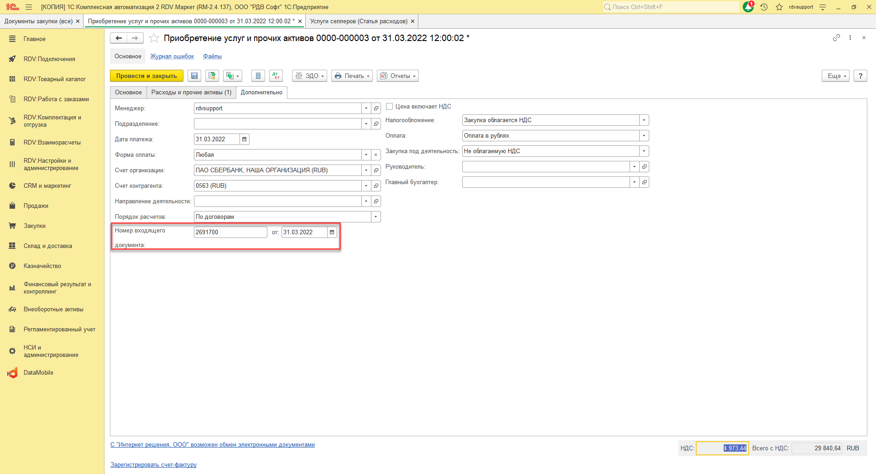Open calendar picker for Дата платежа
This screenshot has height=474, width=876.
coord(245,139)
